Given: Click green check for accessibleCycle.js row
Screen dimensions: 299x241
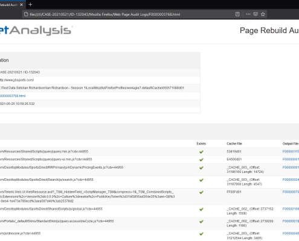Looking at the screenshot, I should pyautogui.click(x=201, y=222).
